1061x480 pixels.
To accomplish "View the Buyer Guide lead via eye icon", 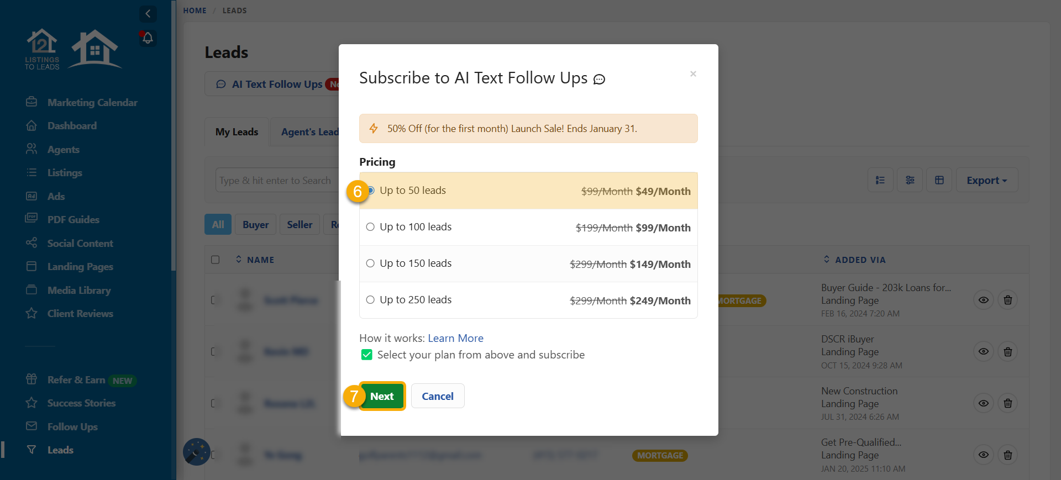I will (984, 300).
